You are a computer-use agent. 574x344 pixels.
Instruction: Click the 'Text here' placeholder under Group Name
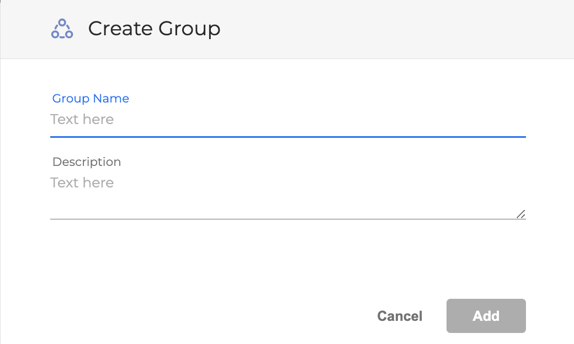pos(82,119)
